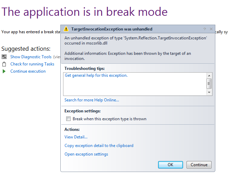The image size is (228, 185).
Task: Open exception settings link
Action: tap(86, 154)
